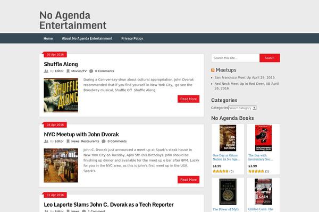The height and width of the screenshot is (212, 319).
Task: Open Privacy Policy page
Action: coord(132,38)
